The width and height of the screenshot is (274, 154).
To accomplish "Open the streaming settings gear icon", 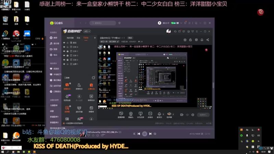I will click(x=193, y=115).
